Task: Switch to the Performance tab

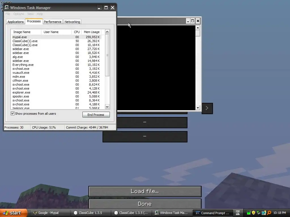Action: click(52, 22)
